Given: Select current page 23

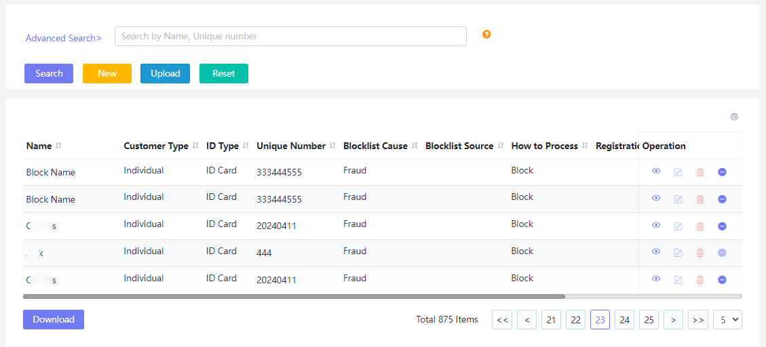Looking at the screenshot, I should (600, 320).
